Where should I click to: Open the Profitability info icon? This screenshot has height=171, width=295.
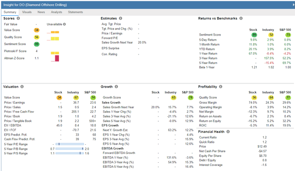coord(220,87)
